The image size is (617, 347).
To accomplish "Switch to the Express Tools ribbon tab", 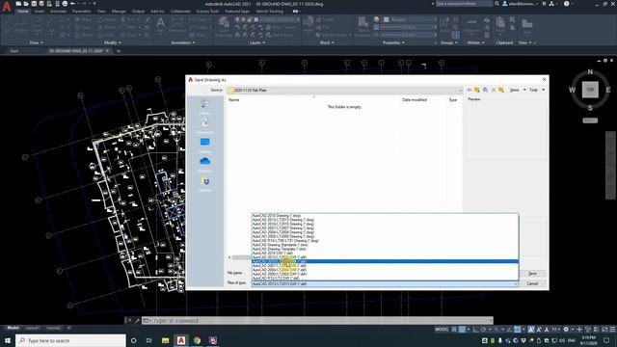I will 208,12.
